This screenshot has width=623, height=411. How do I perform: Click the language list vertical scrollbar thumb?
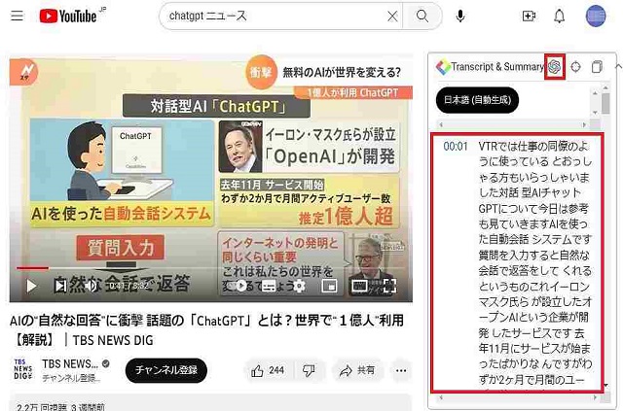[605, 103]
